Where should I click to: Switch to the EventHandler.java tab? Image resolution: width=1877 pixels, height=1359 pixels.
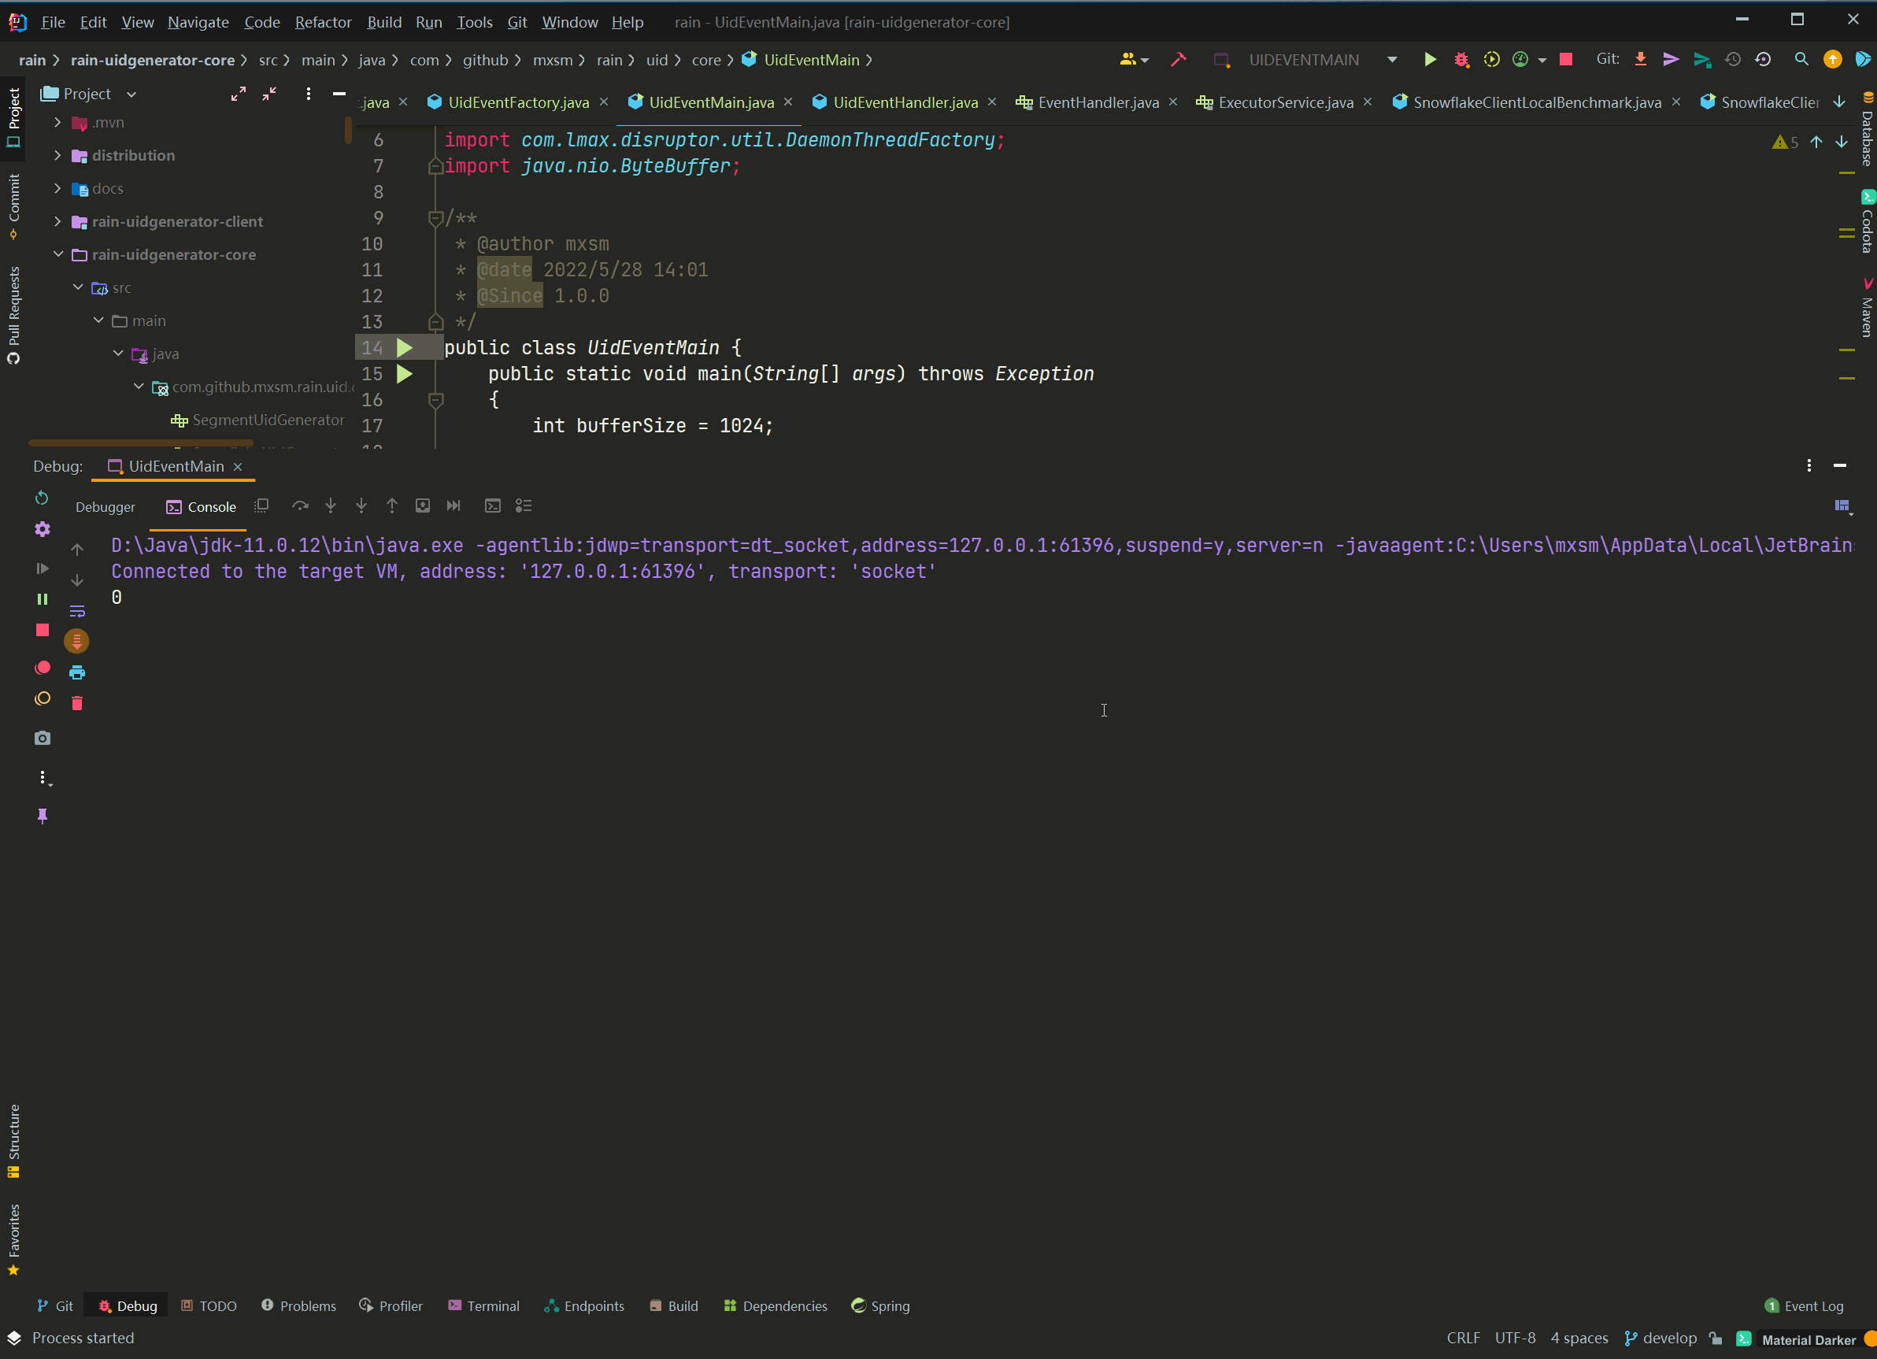(x=1098, y=102)
